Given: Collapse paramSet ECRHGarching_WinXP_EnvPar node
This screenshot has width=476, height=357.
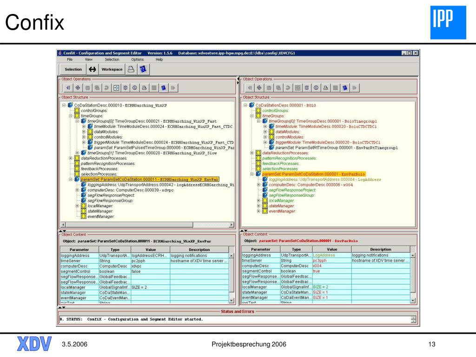Looking at the screenshot, I should click(x=71, y=179).
